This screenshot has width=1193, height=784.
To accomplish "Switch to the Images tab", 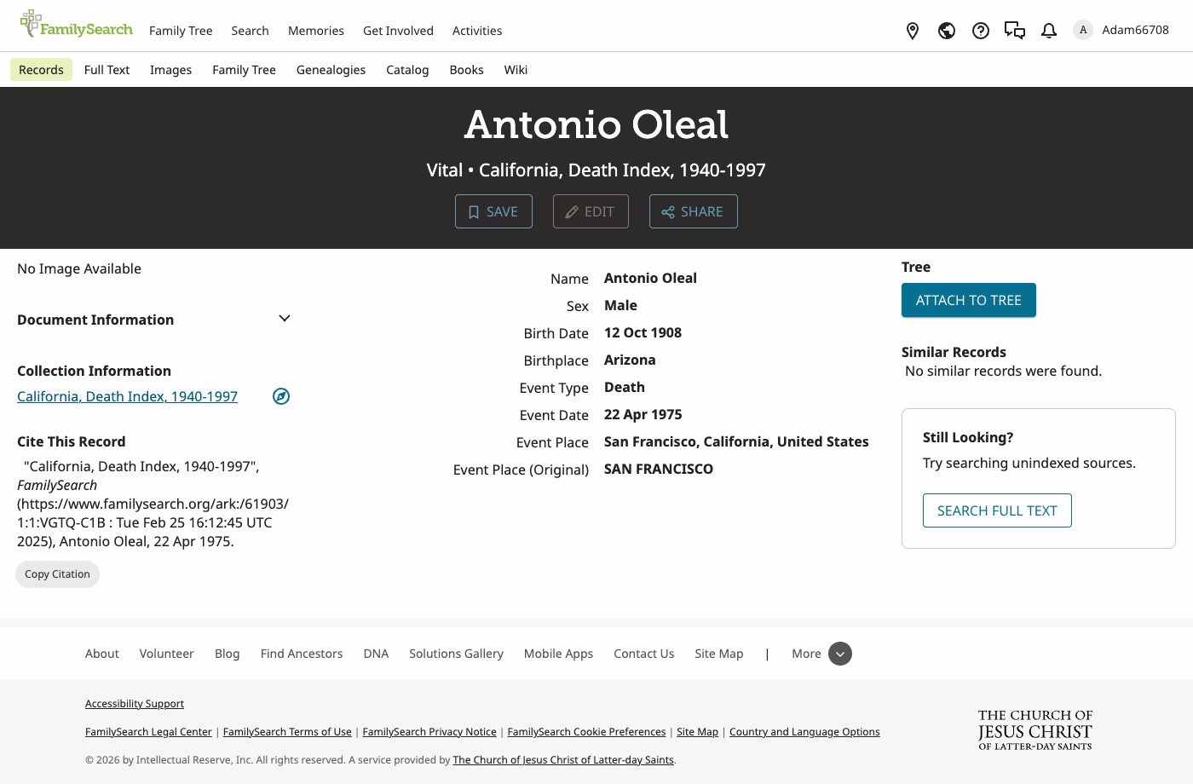I will pyautogui.click(x=170, y=70).
